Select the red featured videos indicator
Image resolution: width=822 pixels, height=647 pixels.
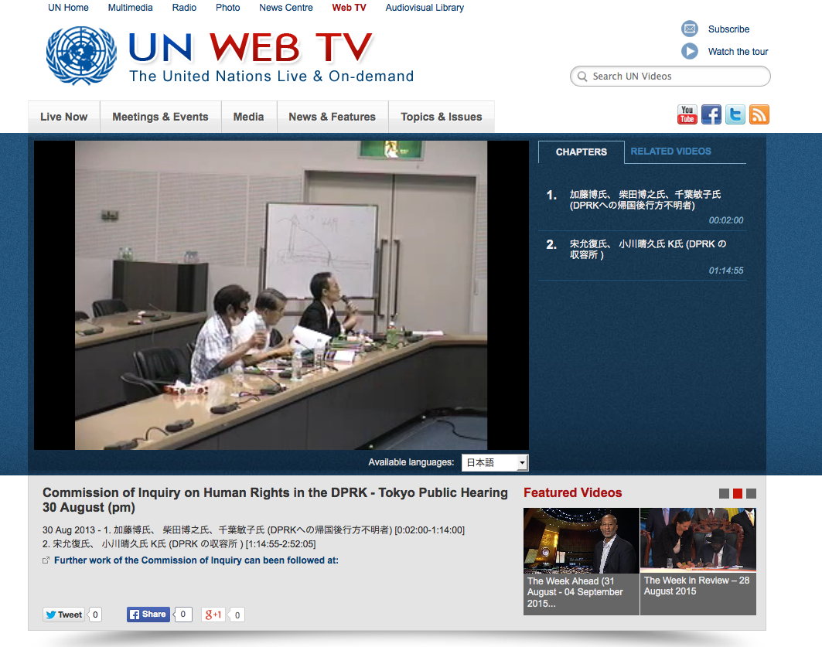pyautogui.click(x=738, y=493)
